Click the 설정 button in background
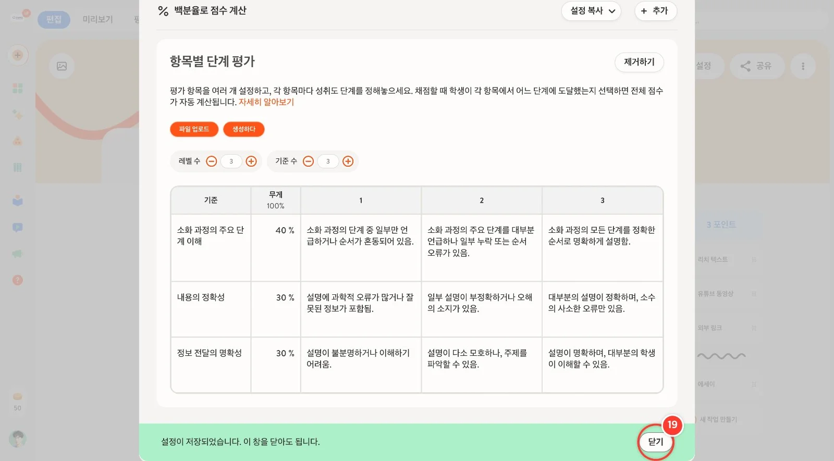834x461 pixels. pyautogui.click(x=709, y=66)
